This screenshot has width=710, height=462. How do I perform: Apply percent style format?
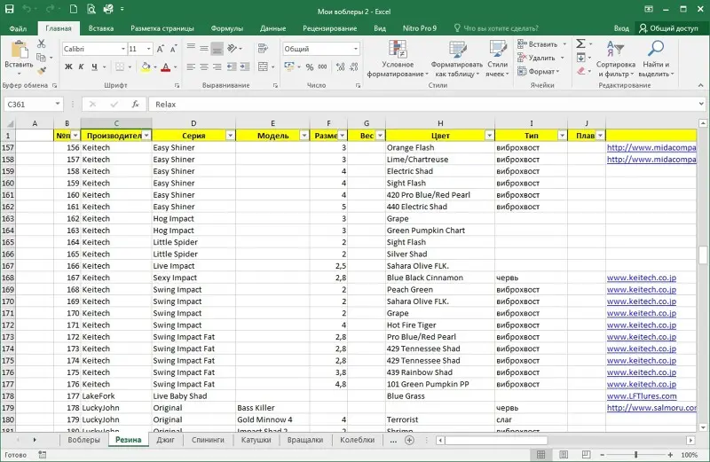[309, 67]
